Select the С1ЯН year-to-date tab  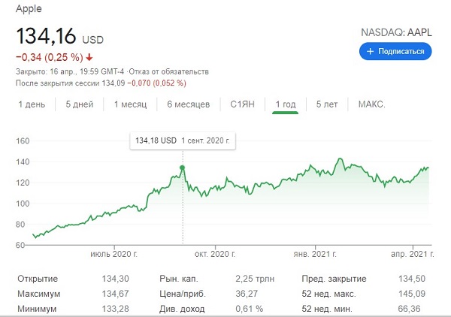pyautogui.click(x=243, y=104)
